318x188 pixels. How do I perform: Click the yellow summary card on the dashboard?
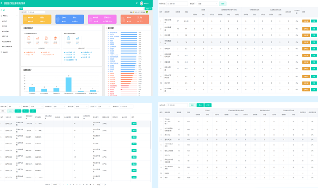point(37,19)
